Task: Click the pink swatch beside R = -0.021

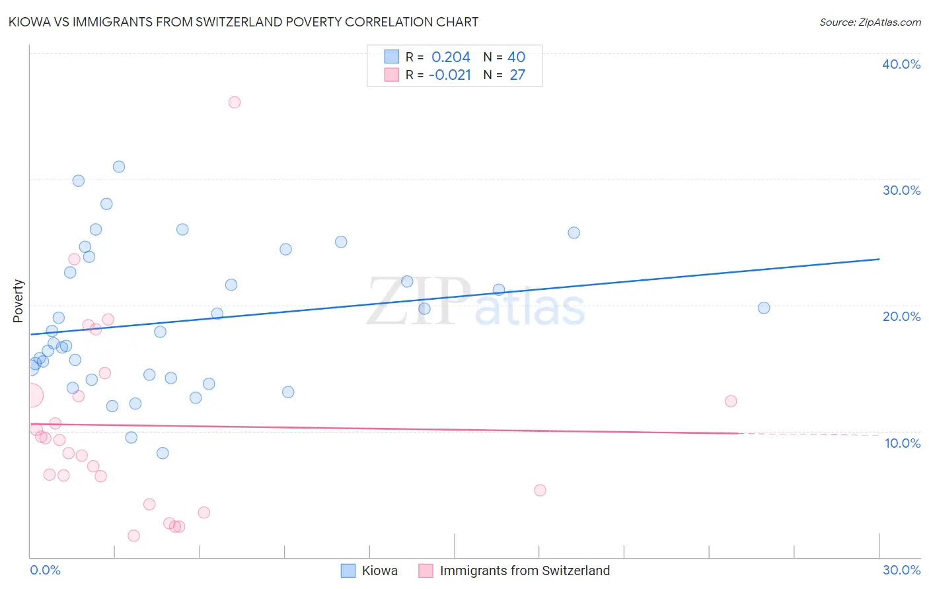Action: (392, 75)
